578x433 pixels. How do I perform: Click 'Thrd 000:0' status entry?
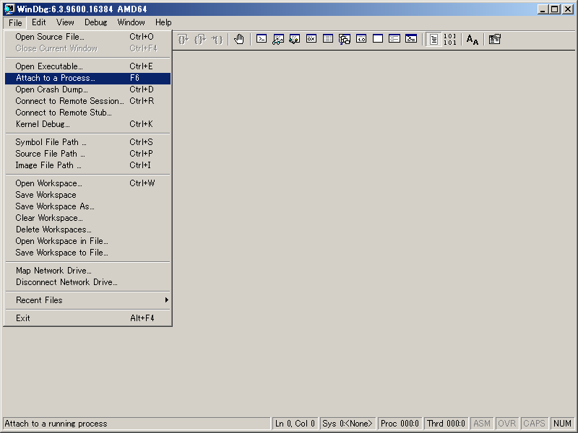click(x=446, y=424)
